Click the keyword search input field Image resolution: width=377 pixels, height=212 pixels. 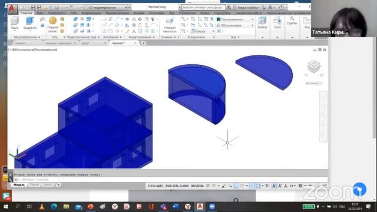(203, 8)
